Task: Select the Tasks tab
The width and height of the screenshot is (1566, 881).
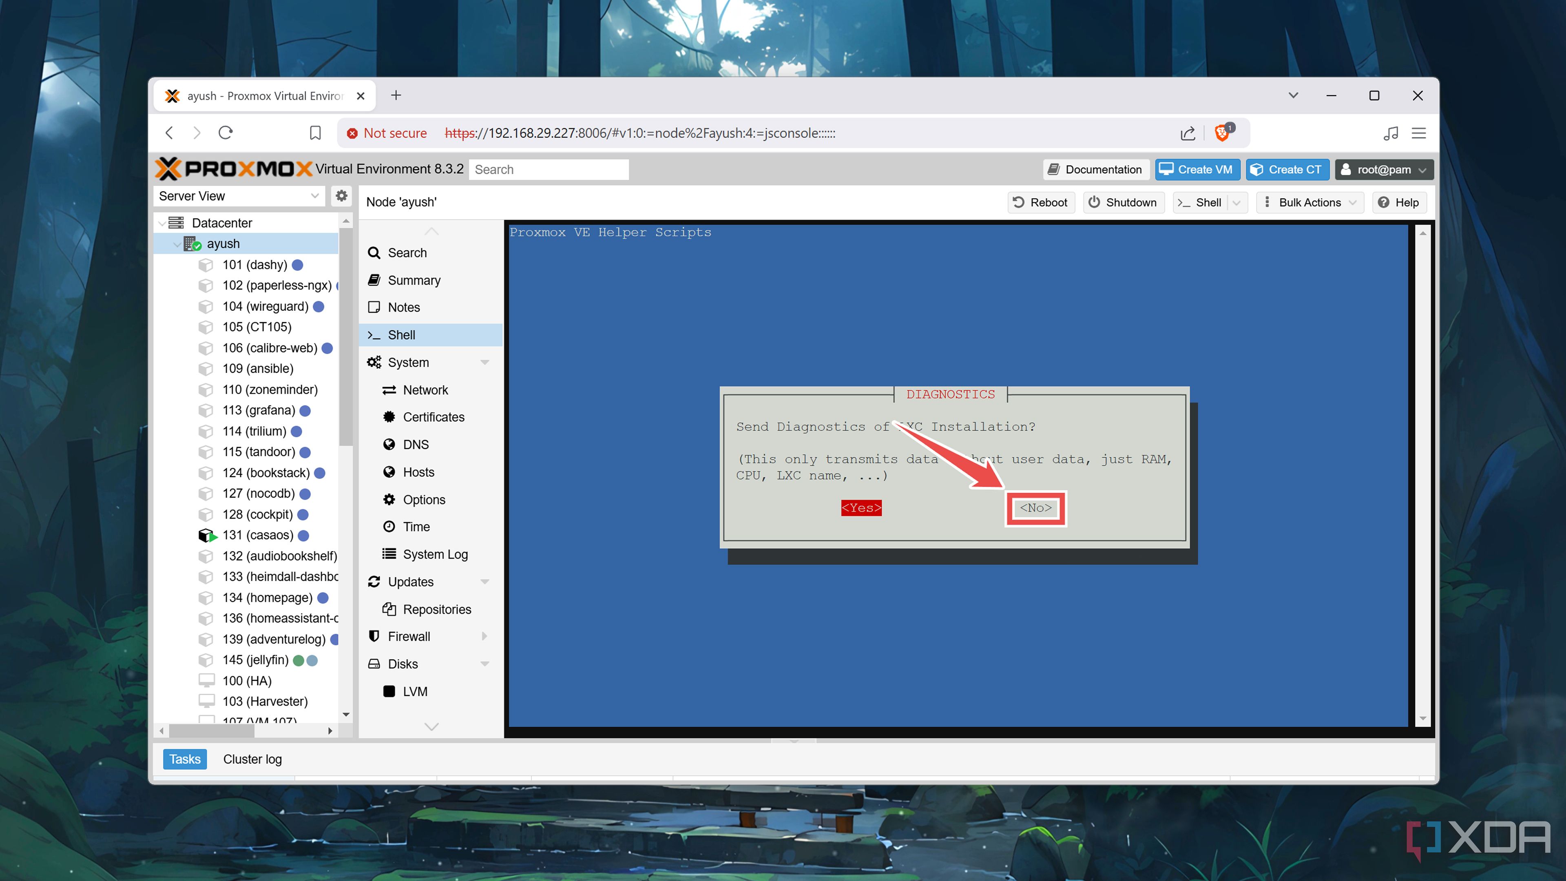Action: tap(184, 759)
